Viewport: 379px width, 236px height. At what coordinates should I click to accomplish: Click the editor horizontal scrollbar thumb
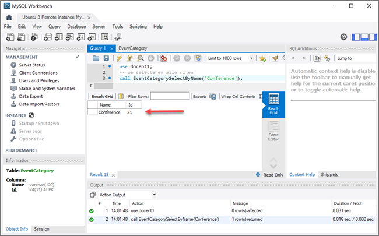(103, 86)
